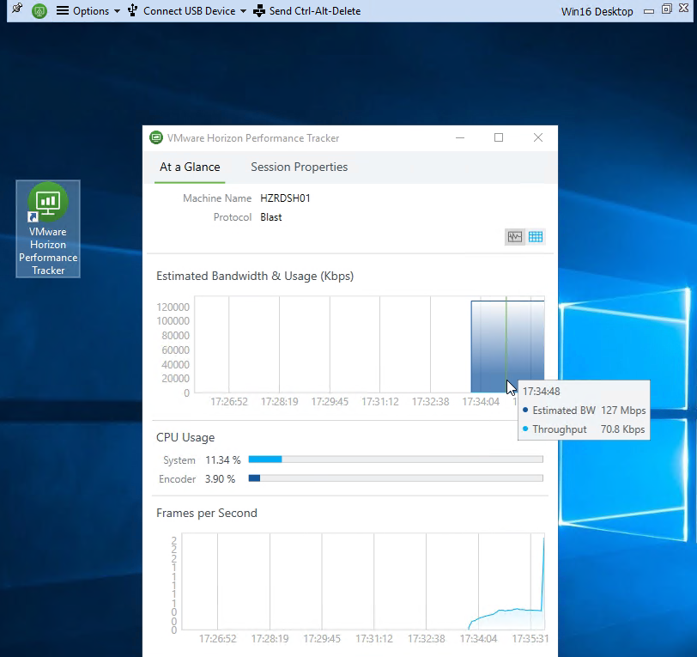Screen dimensions: 697x657
Task: Click the pin icon in Horizon toolbar
Action: (x=17, y=9)
